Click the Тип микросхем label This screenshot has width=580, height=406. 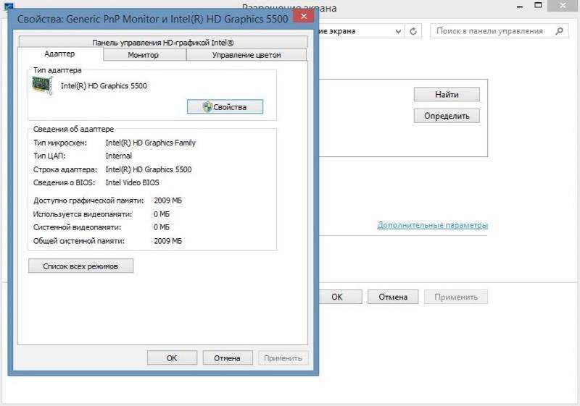60,143
